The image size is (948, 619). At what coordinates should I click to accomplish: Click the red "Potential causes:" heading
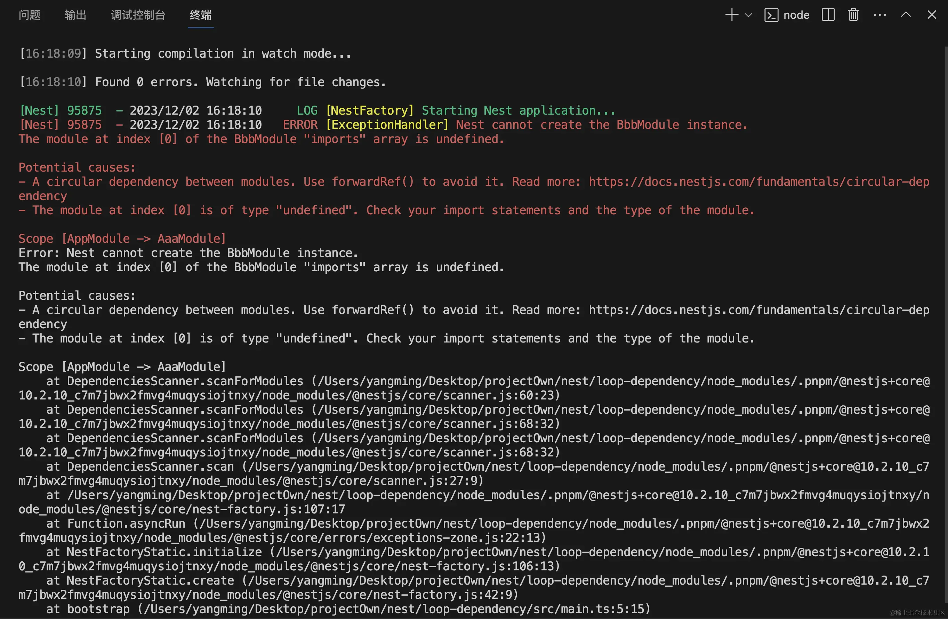[x=77, y=167]
